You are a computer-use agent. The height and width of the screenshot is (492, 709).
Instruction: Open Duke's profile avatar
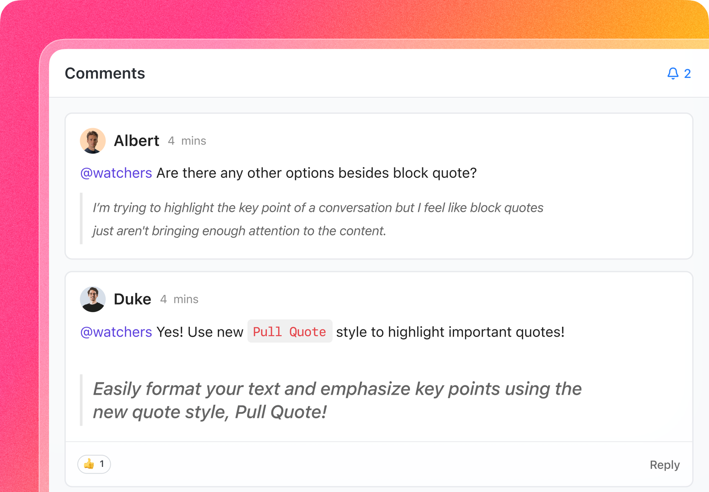[93, 299]
